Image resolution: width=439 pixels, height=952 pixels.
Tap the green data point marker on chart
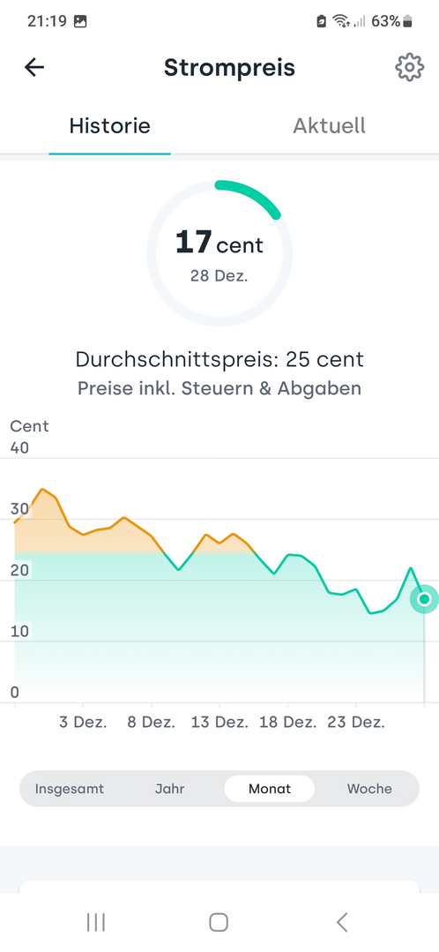424,599
